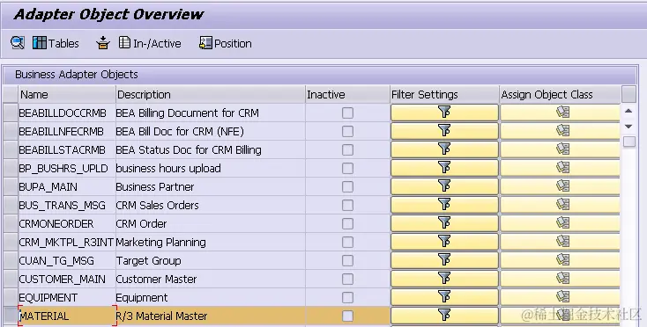This screenshot has height=327, width=647.
Task: Assign object class for BEABILLSTACRMB
Action: click(560, 149)
